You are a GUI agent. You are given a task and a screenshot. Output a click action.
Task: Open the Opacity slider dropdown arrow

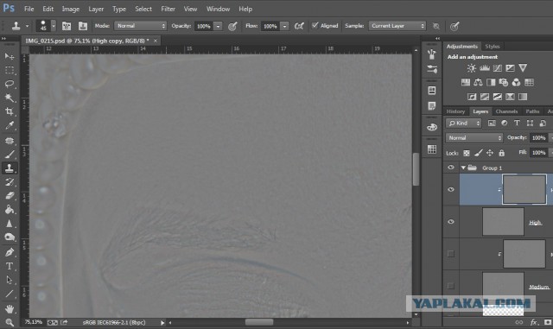[218, 26]
